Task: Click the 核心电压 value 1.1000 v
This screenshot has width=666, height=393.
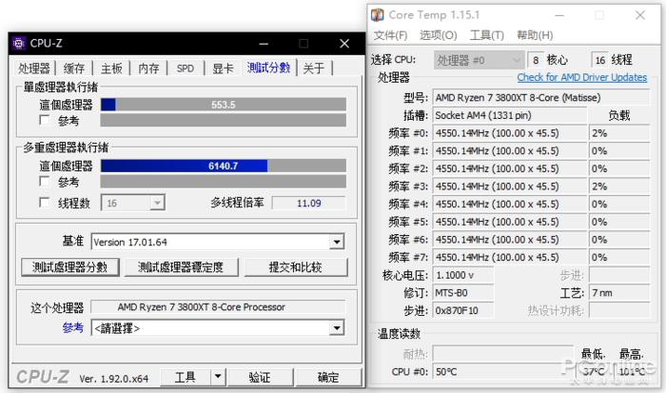Action: pos(463,275)
